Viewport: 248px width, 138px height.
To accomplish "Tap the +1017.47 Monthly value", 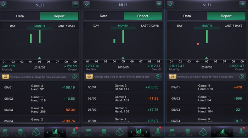I will (177, 66).
